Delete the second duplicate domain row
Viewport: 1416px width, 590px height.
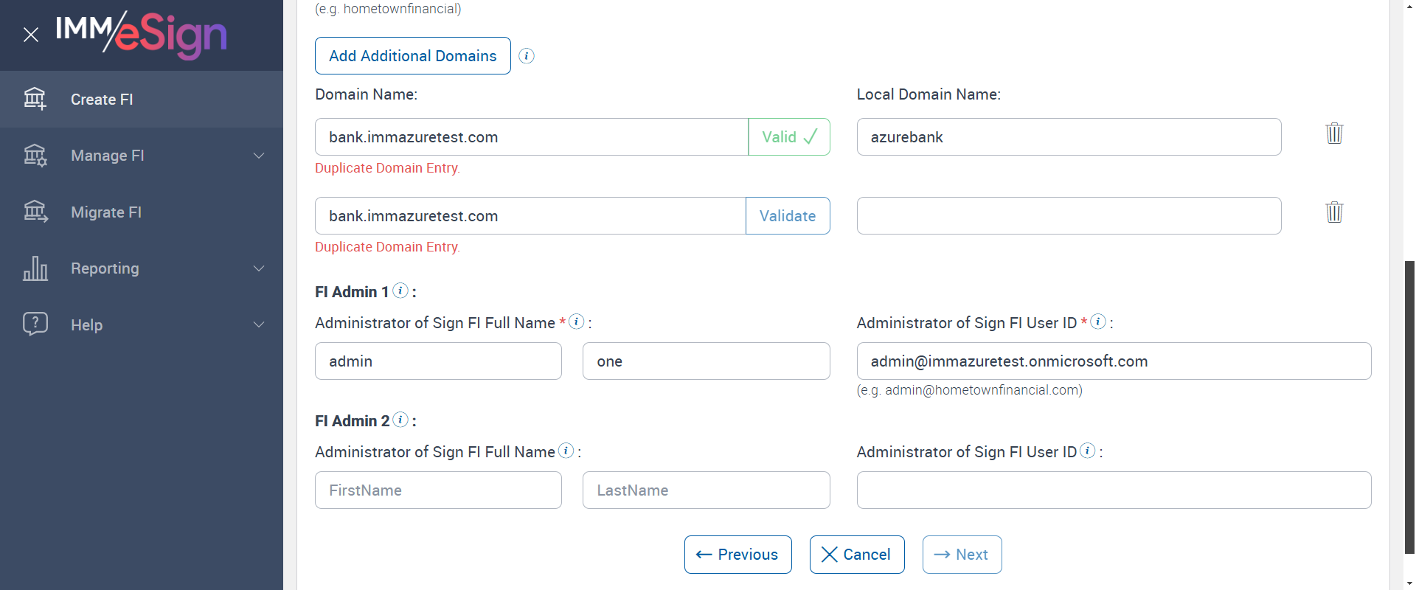[1334, 212]
